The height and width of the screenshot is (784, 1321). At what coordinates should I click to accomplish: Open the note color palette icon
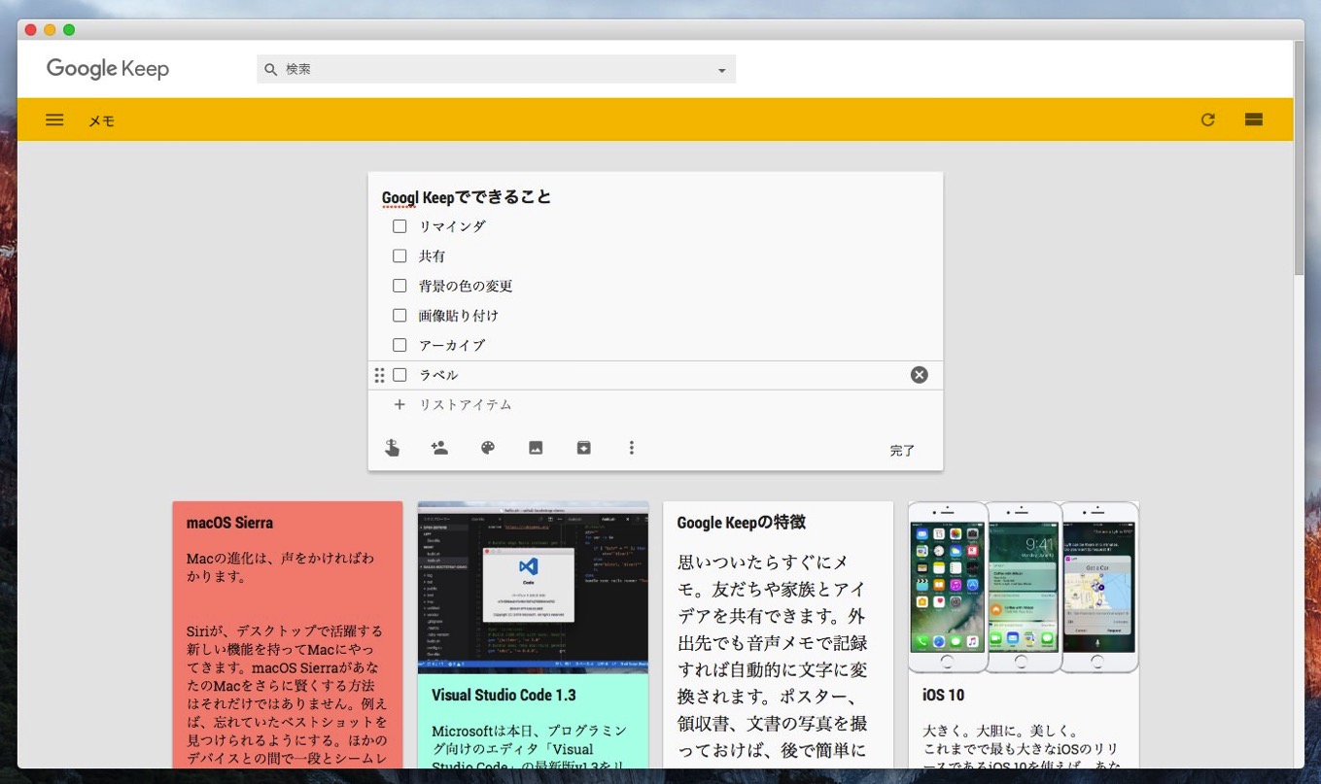(x=488, y=448)
